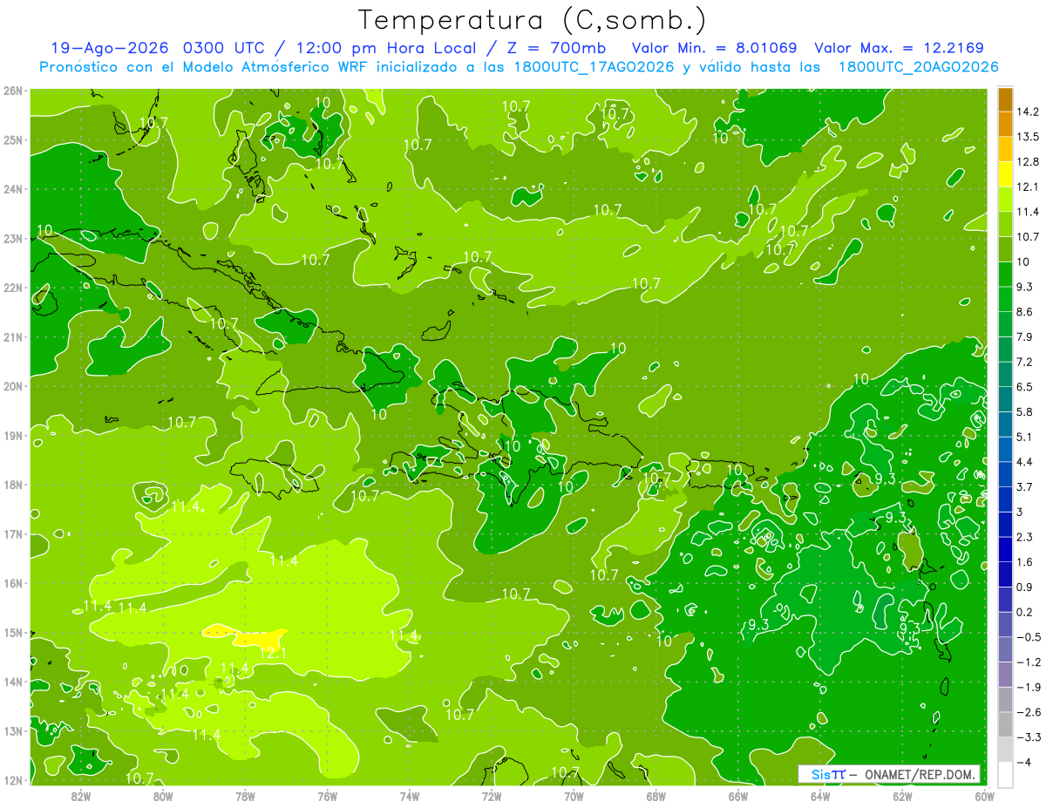Click 'Valor Max. = 12.2169' text
The height and width of the screenshot is (808, 1046).
(900, 48)
